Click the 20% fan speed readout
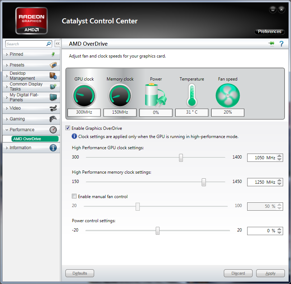291x284 pixels. point(228,113)
